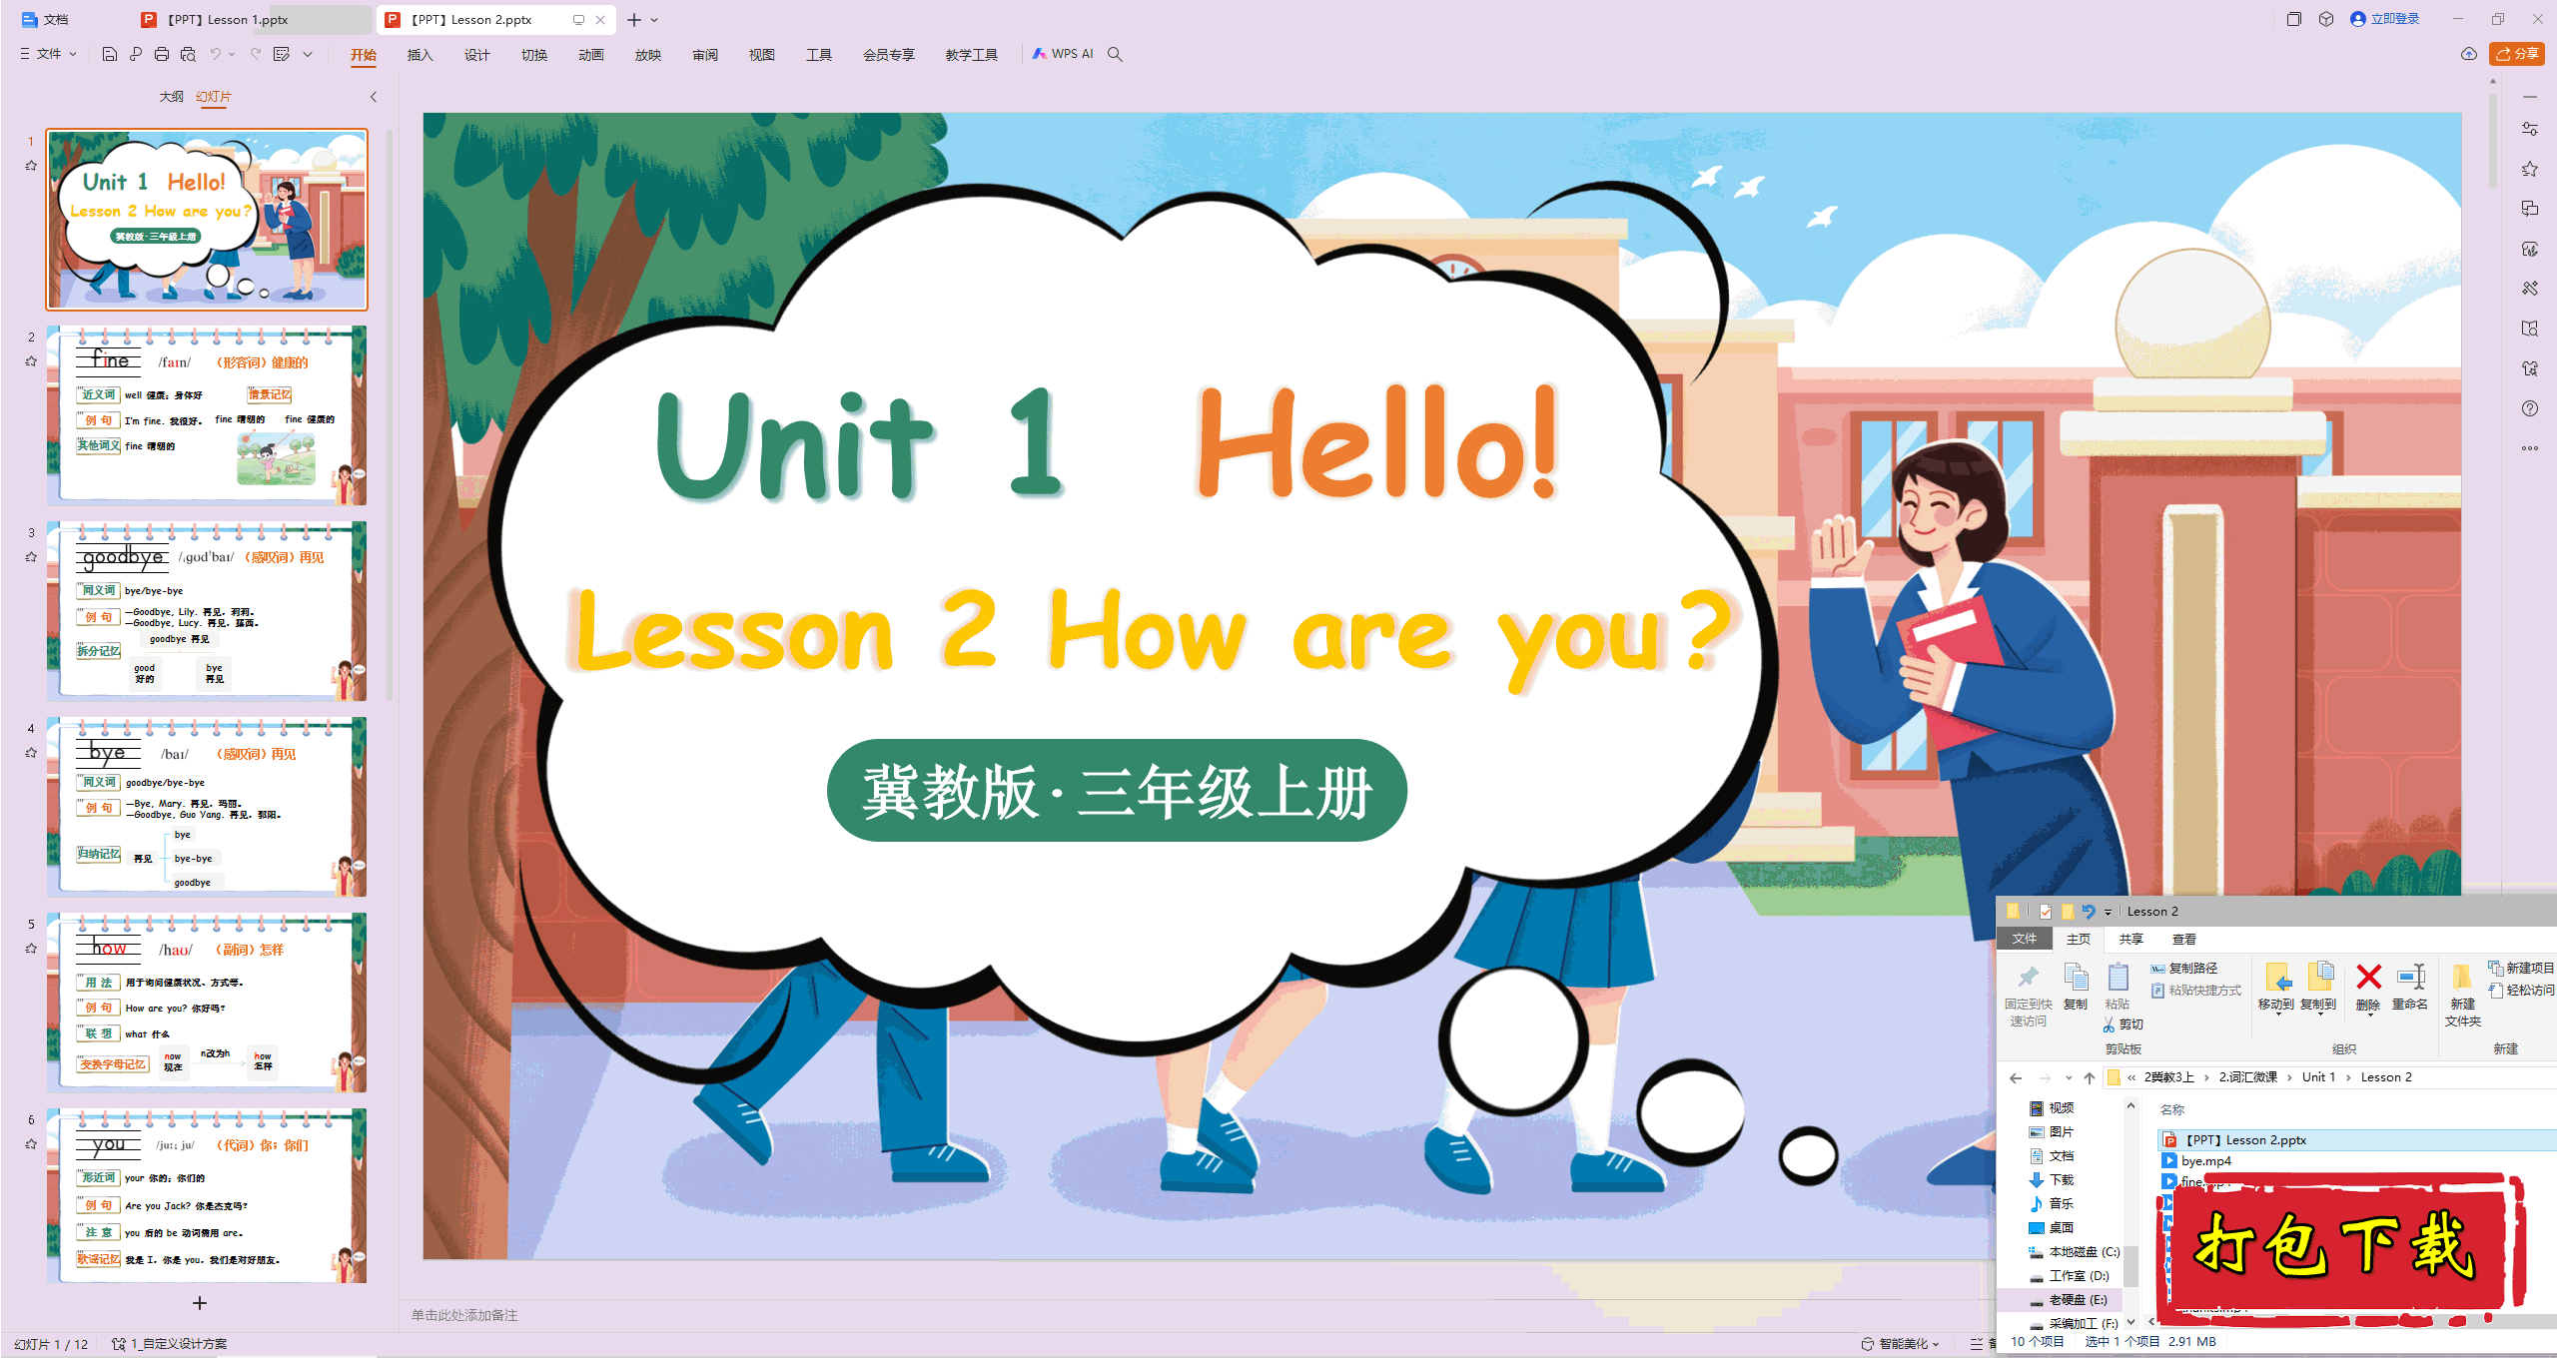Click the notes field 单击此处添加备注
The image size is (2557, 1358).
coord(463,1316)
